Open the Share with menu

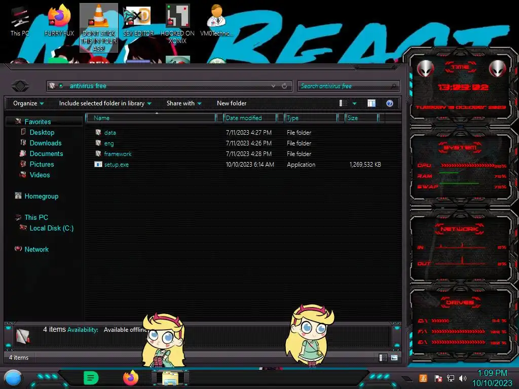tap(184, 103)
